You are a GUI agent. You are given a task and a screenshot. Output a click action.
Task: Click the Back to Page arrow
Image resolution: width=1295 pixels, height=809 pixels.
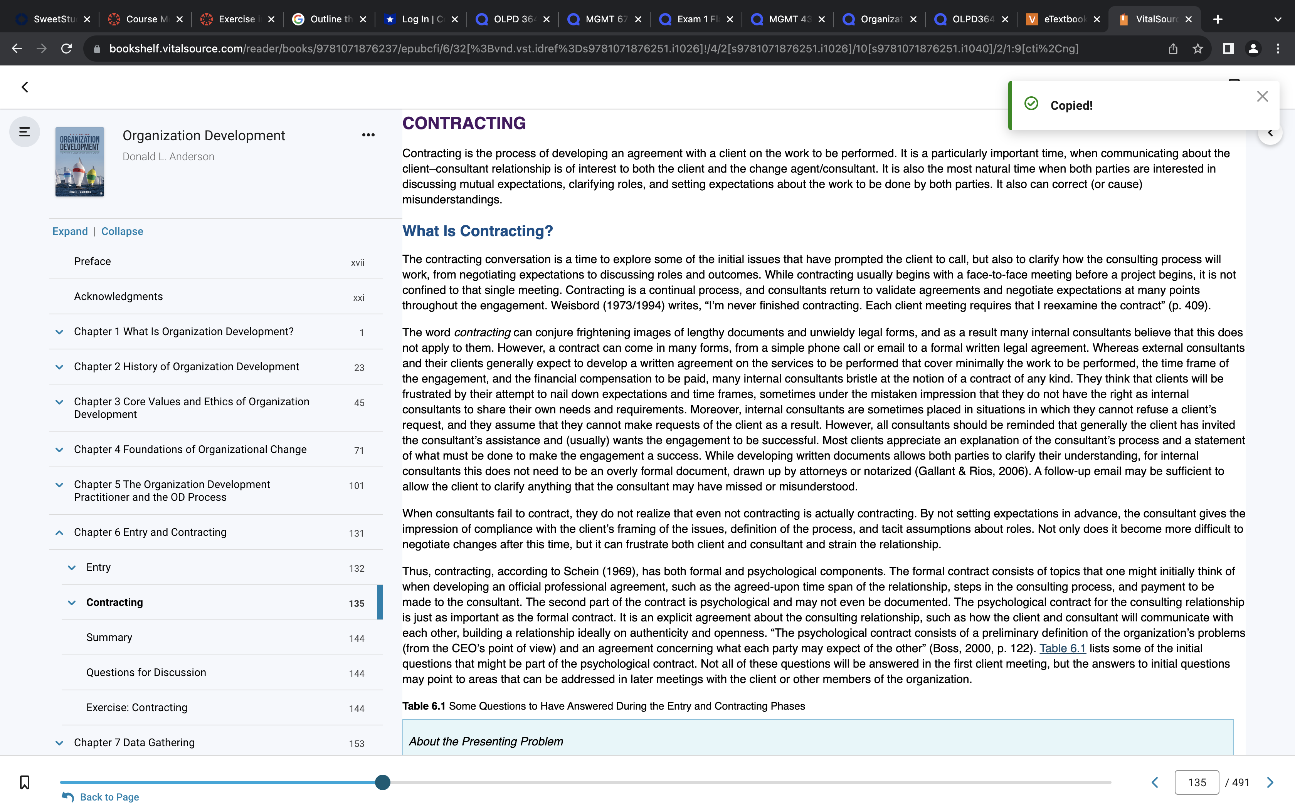(x=68, y=797)
